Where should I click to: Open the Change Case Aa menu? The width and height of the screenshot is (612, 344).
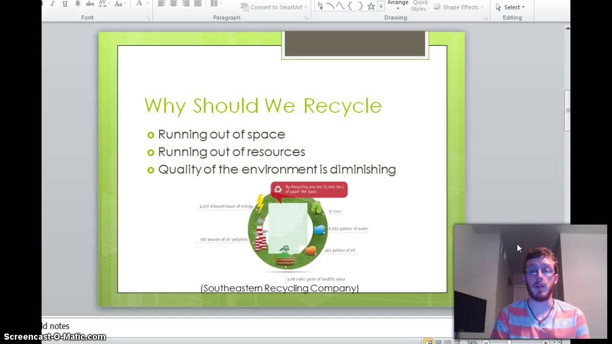(120, 4)
